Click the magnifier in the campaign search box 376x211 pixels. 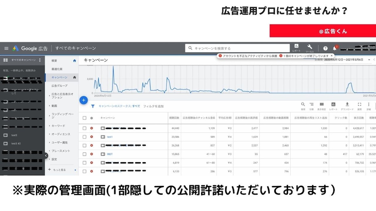(x=190, y=48)
